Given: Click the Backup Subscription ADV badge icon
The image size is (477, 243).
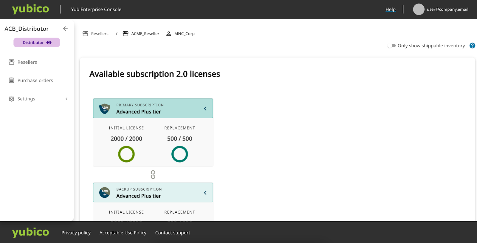Looking at the screenshot, I should [x=105, y=193].
